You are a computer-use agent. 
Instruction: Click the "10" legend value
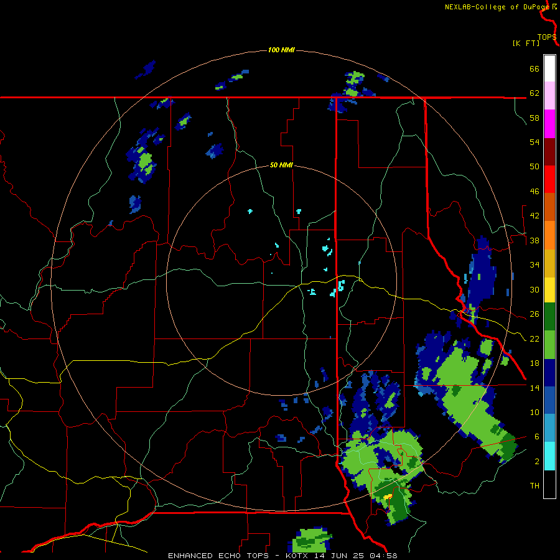[x=534, y=412]
